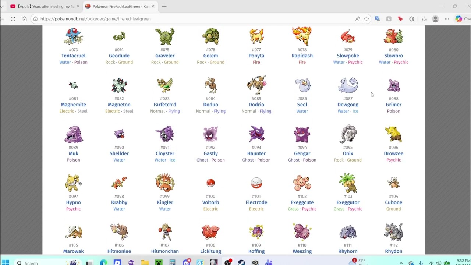Open Microsoft Edge from the taskbar
Screen dimensions: 471x265
click(x=103, y=262)
